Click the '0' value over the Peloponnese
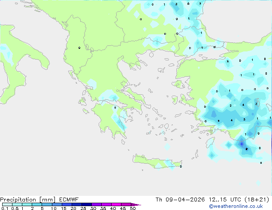 (115, 108)
